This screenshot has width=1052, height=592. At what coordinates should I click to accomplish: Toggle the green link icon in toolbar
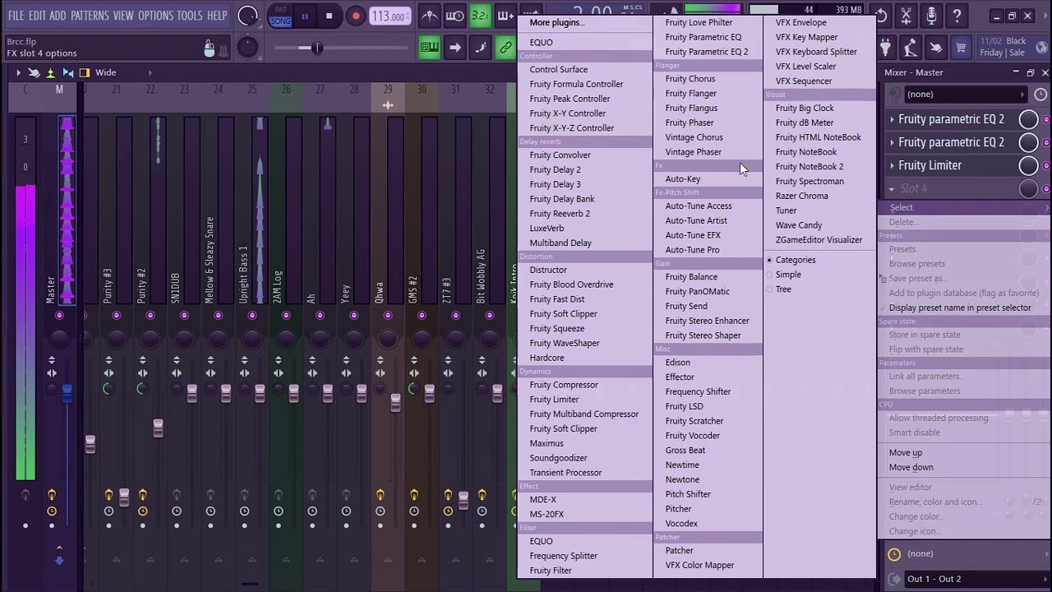[x=505, y=48]
